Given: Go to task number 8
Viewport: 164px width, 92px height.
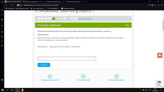Looking at the screenshot, I should [x=65, y=19].
